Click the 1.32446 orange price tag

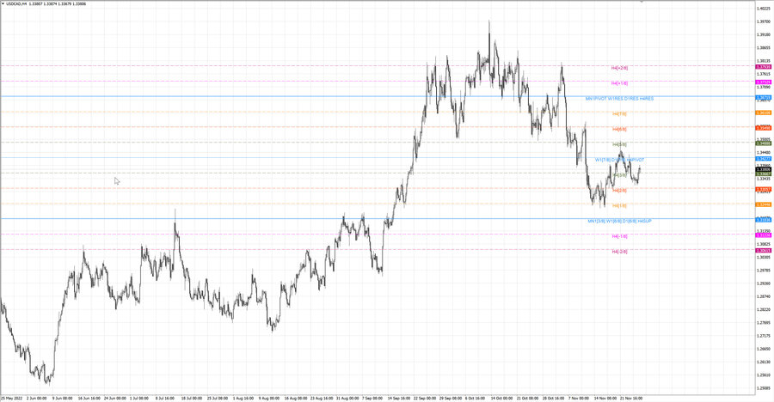[763, 204]
